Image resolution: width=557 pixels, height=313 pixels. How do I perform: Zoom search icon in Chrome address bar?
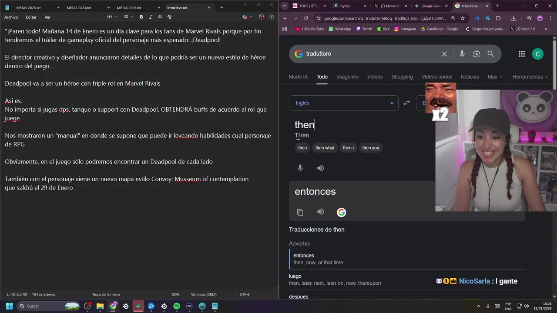pyautogui.click(x=453, y=18)
